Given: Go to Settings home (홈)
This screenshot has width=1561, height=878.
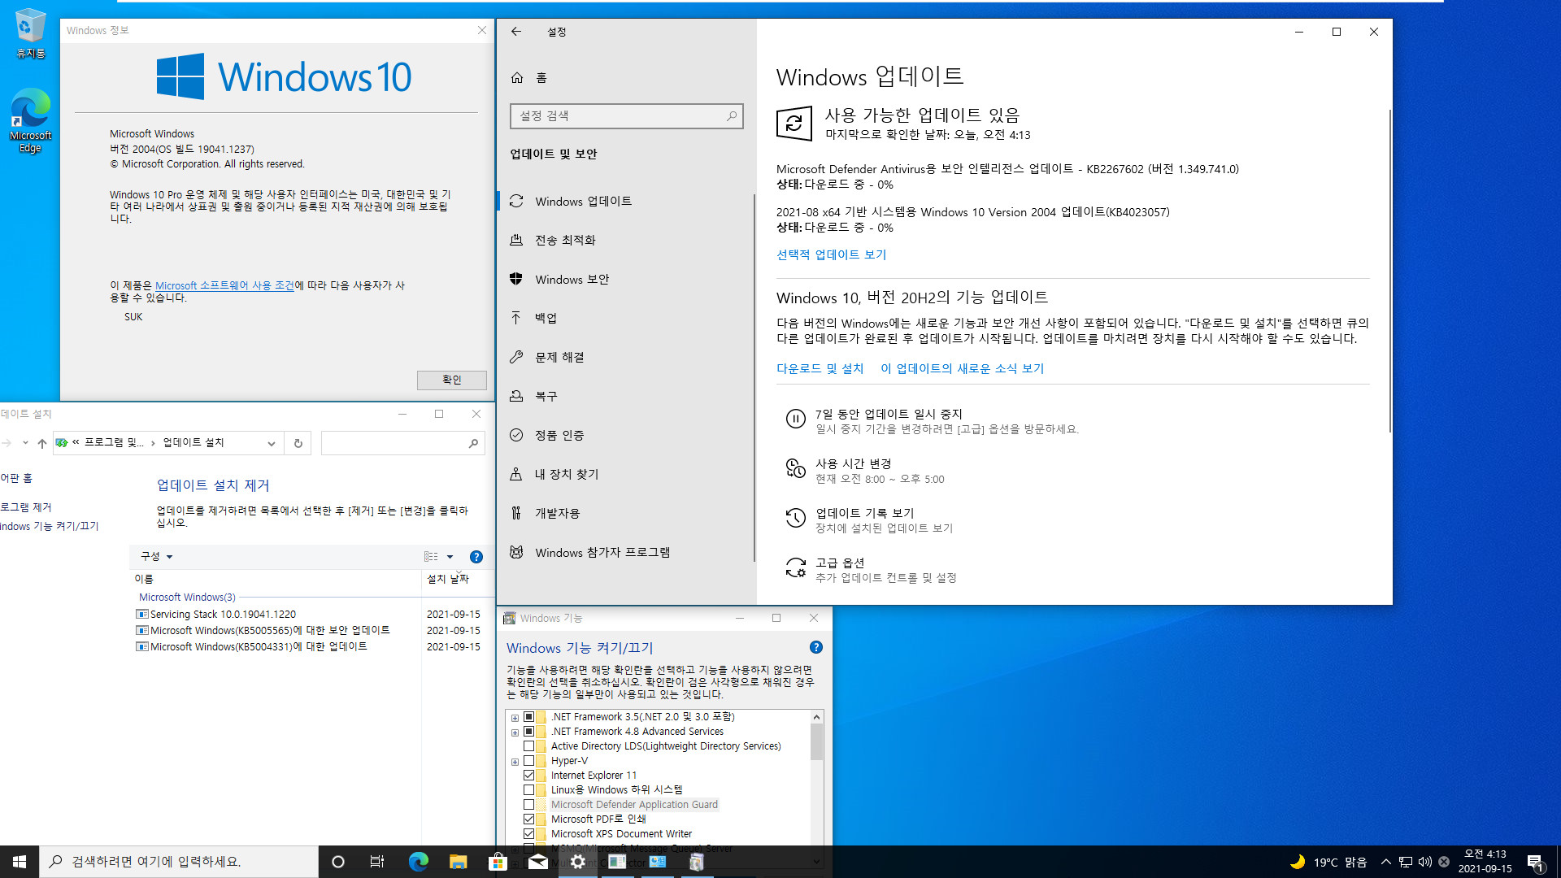Looking at the screenshot, I should (x=529, y=78).
